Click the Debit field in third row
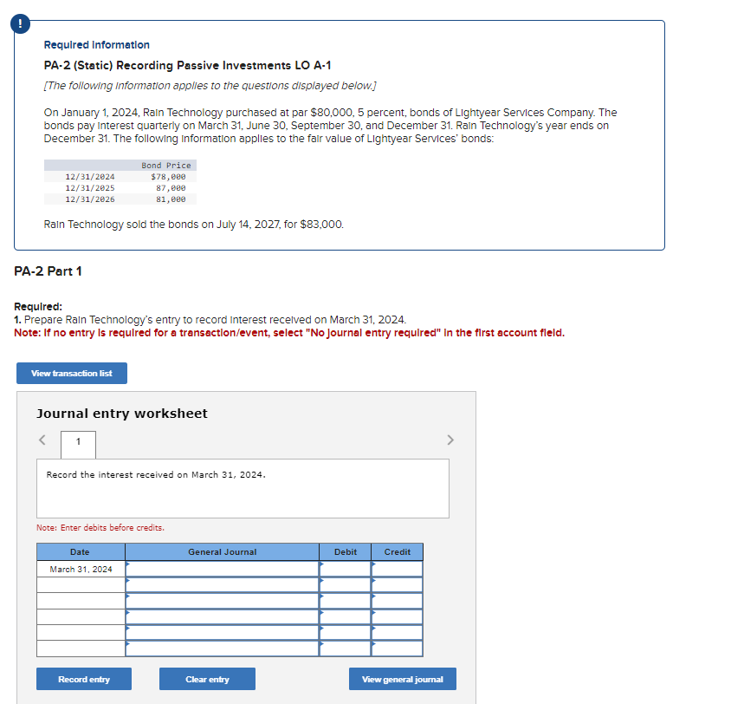The width and height of the screenshot is (744, 704). (345, 601)
